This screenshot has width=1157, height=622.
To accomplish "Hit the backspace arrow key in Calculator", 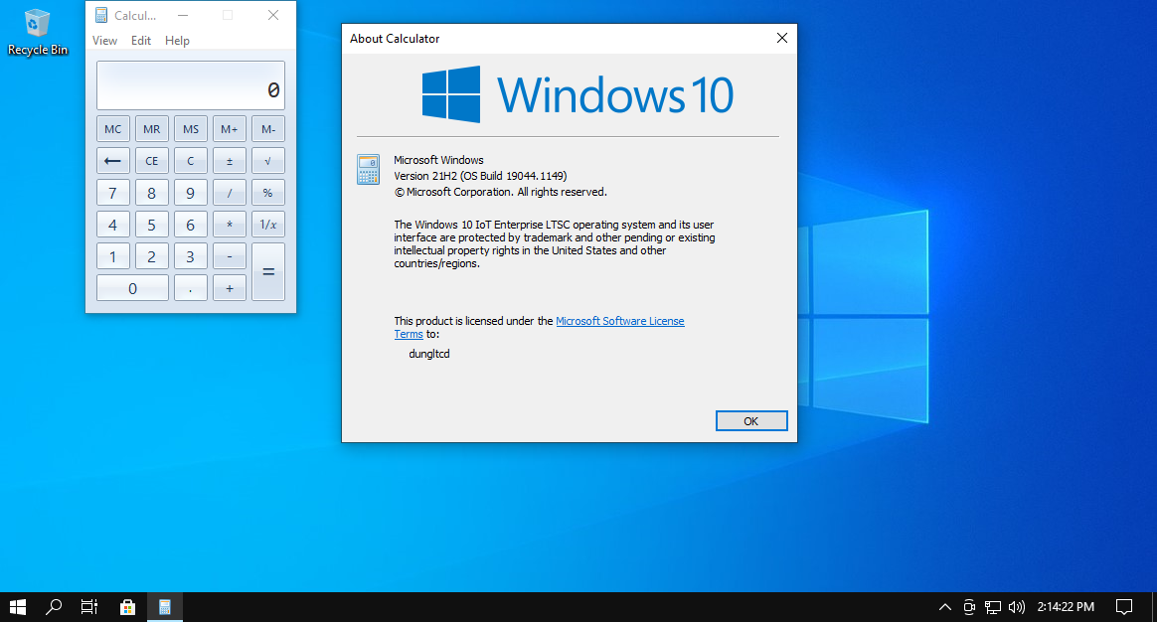I will tap(113, 161).
